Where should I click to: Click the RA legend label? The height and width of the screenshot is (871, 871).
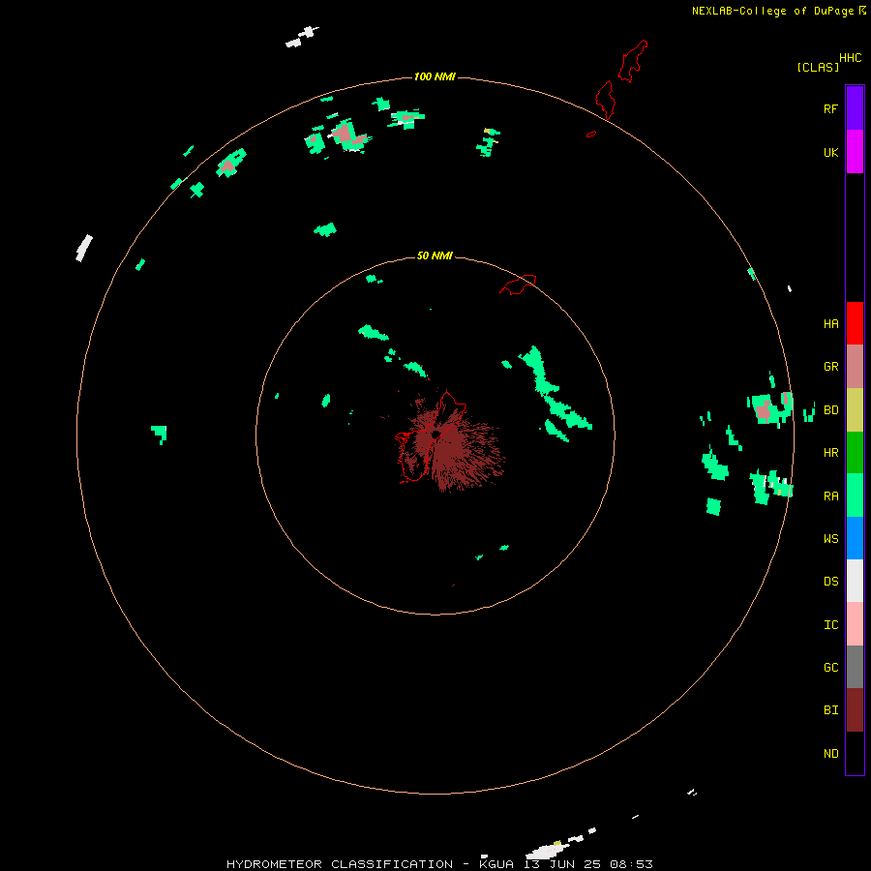[x=830, y=496]
